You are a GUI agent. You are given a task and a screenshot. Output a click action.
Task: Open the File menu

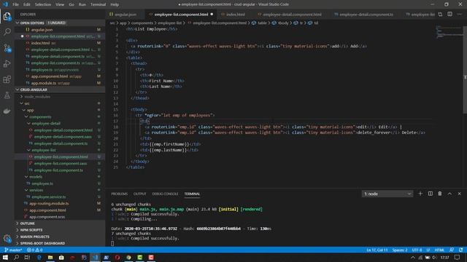(15, 4)
